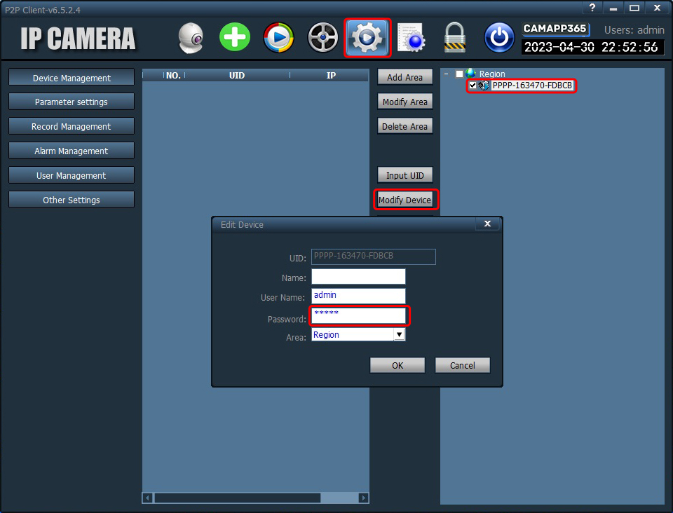Open the Area dropdown in Edit Device

point(399,334)
